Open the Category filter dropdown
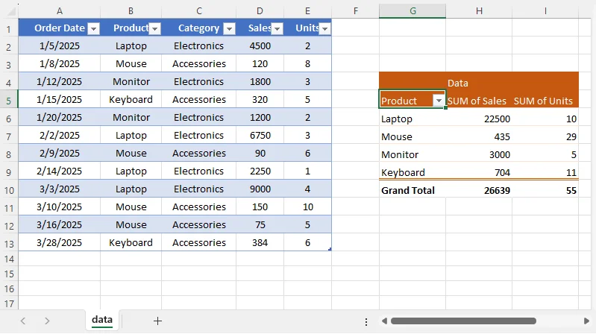The image size is (596, 334). pyautogui.click(x=229, y=28)
